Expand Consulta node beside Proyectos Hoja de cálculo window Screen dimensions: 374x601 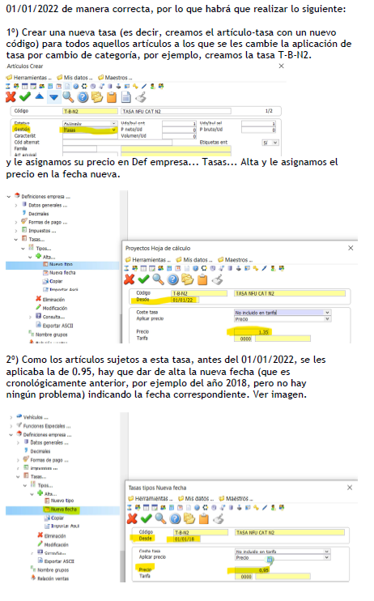(x=30, y=317)
